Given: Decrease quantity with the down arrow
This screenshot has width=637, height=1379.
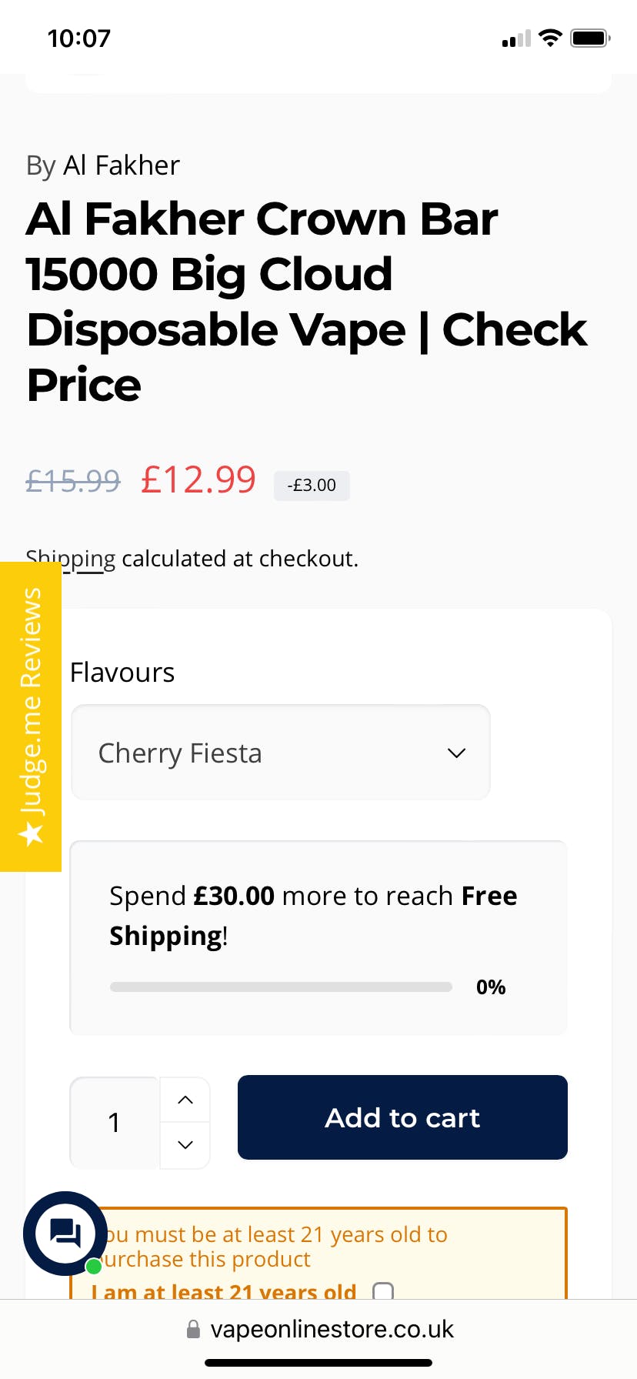Looking at the screenshot, I should point(185,1145).
